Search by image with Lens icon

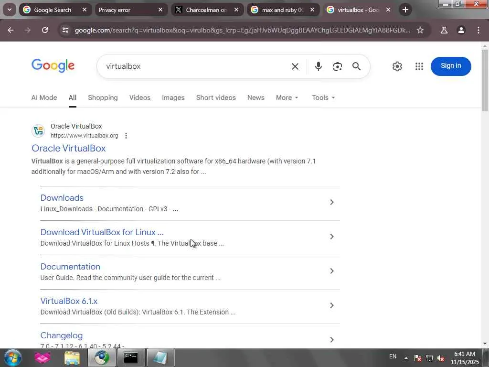coord(338,66)
